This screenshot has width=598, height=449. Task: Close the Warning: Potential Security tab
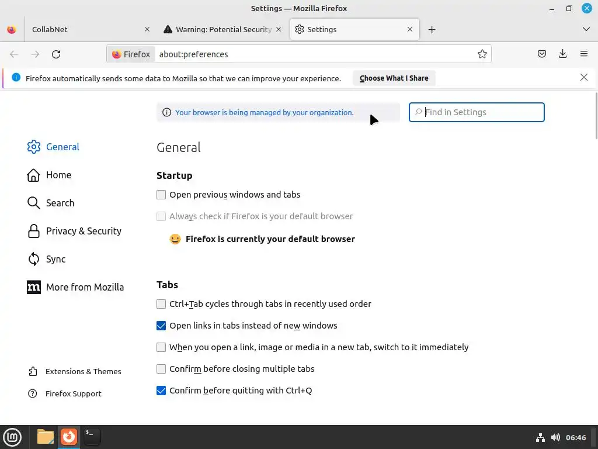pos(279,29)
